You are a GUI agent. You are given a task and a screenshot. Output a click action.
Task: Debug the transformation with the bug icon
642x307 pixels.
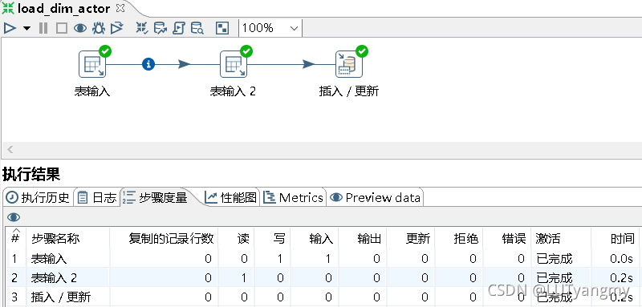point(98,28)
